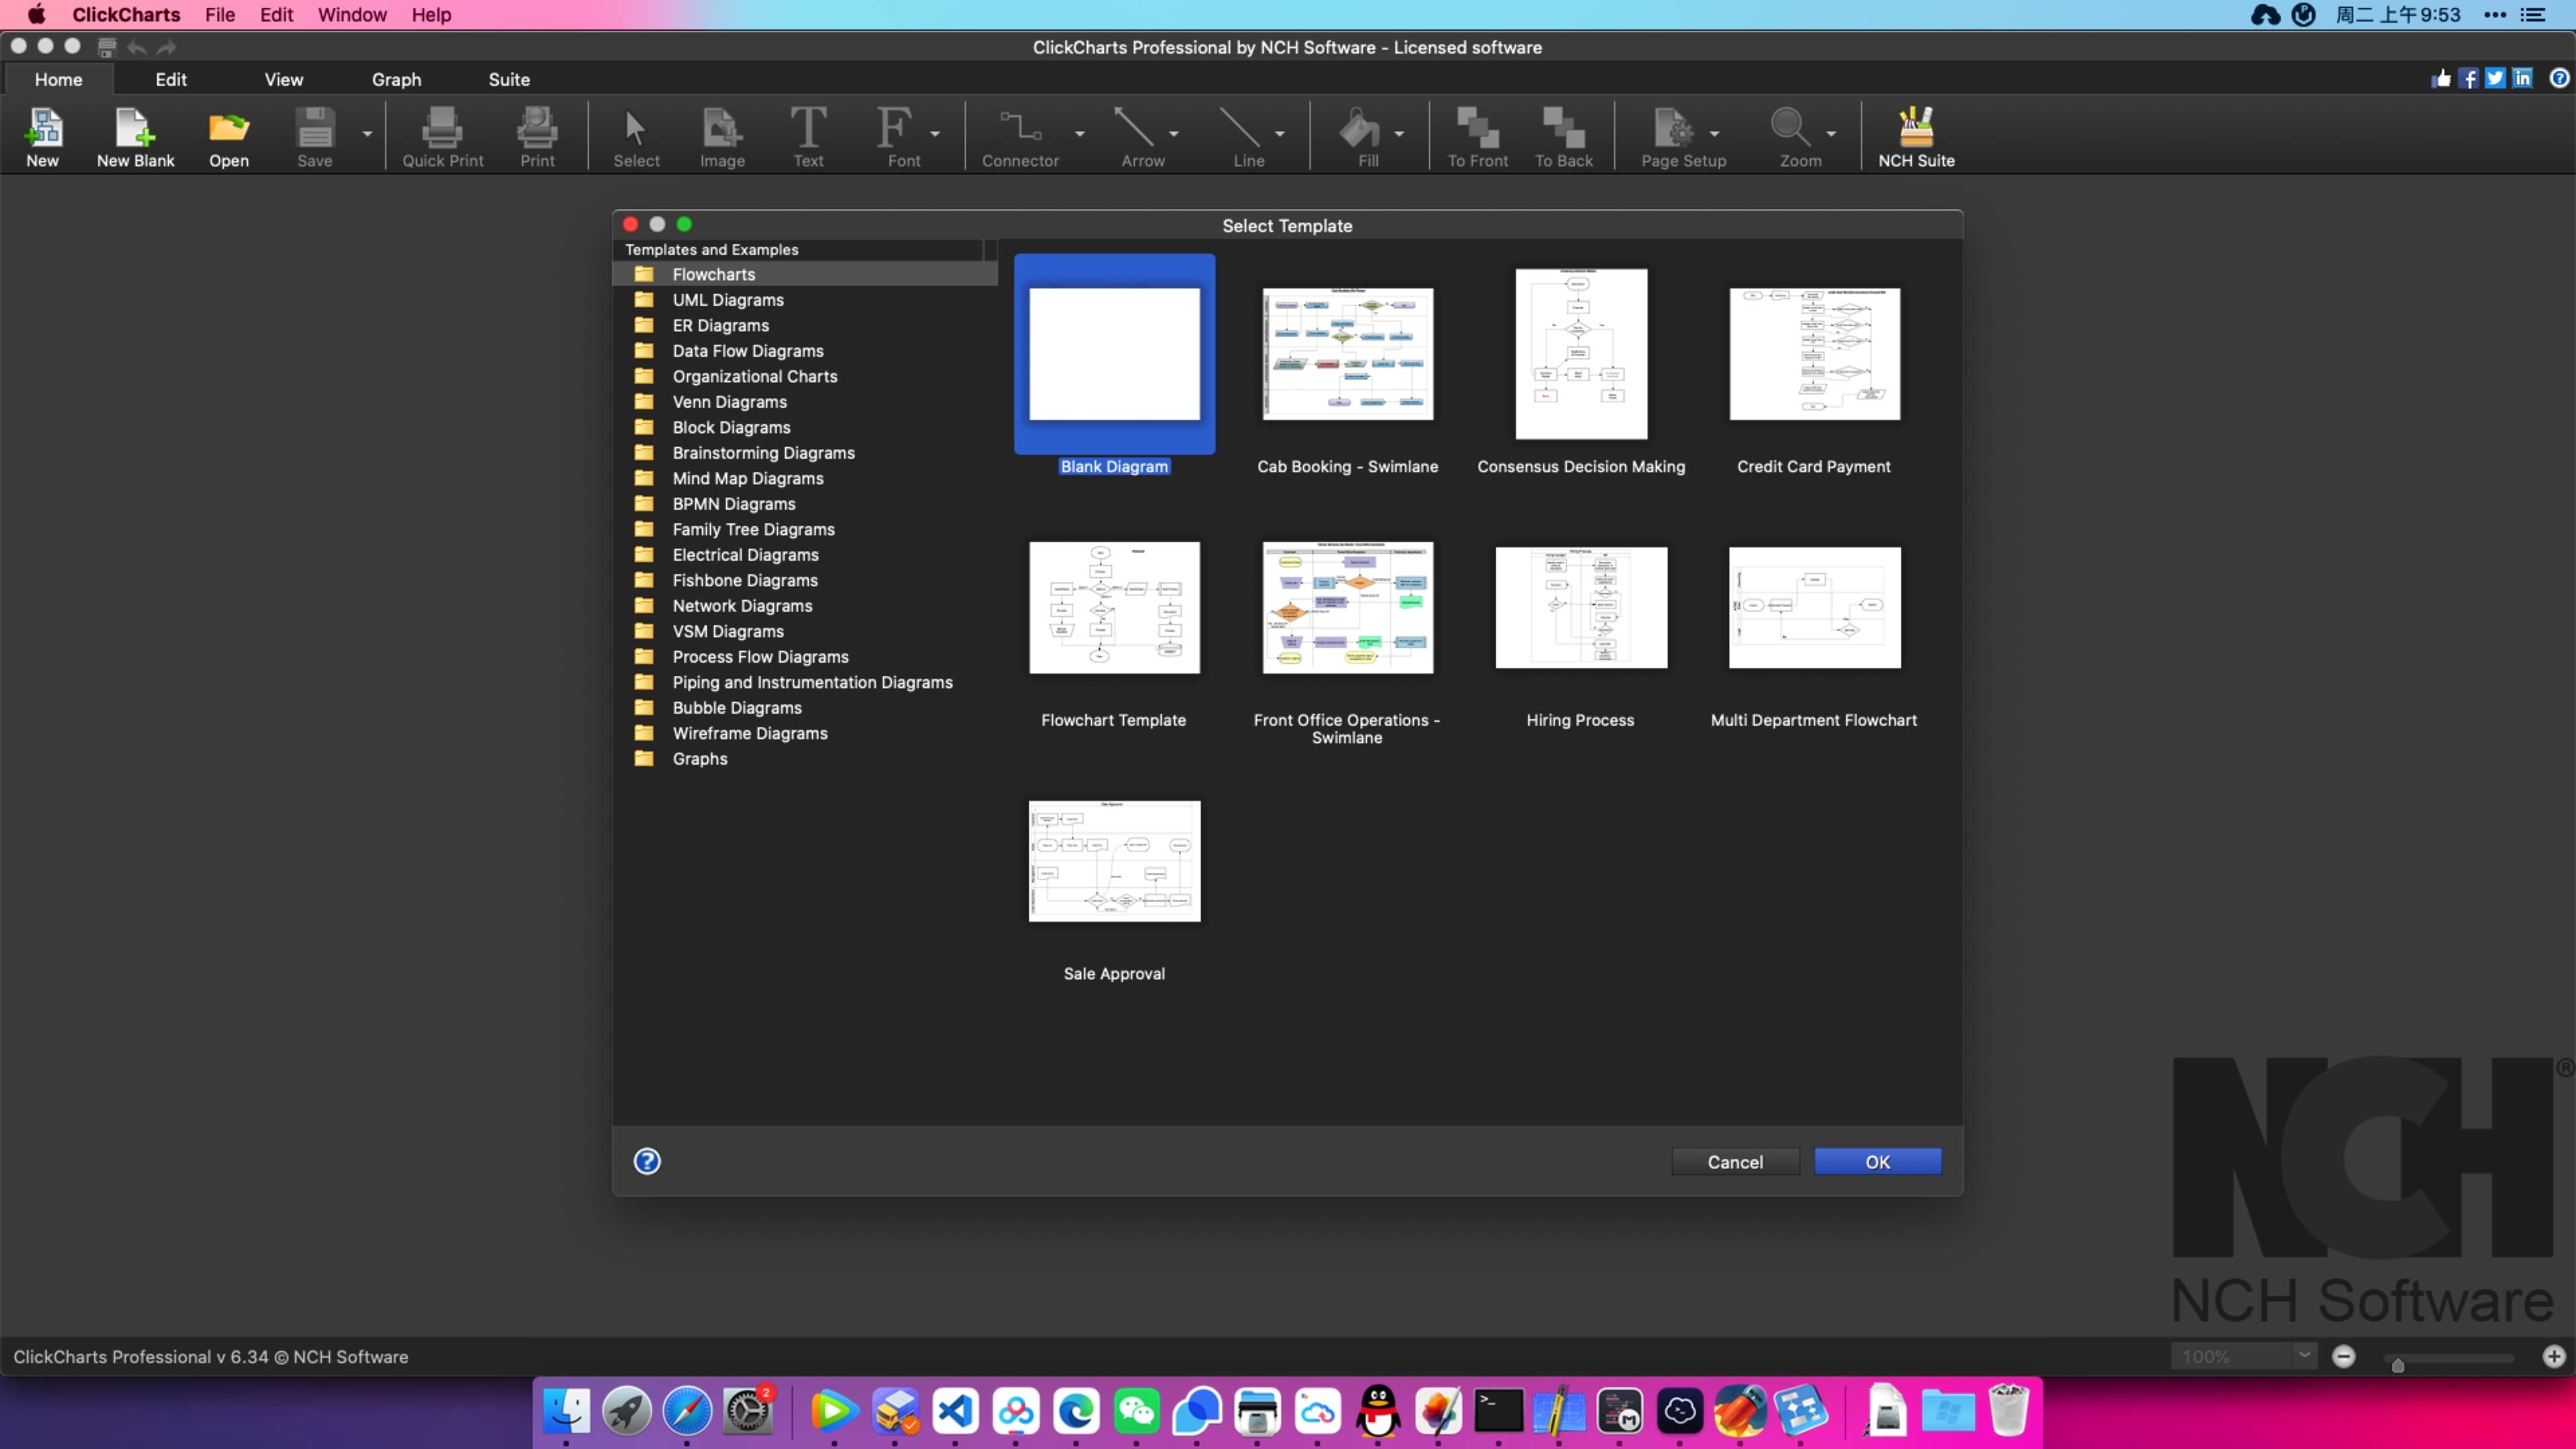Click the dialog help question mark icon
The image size is (2576, 1449).
tap(647, 1161)
